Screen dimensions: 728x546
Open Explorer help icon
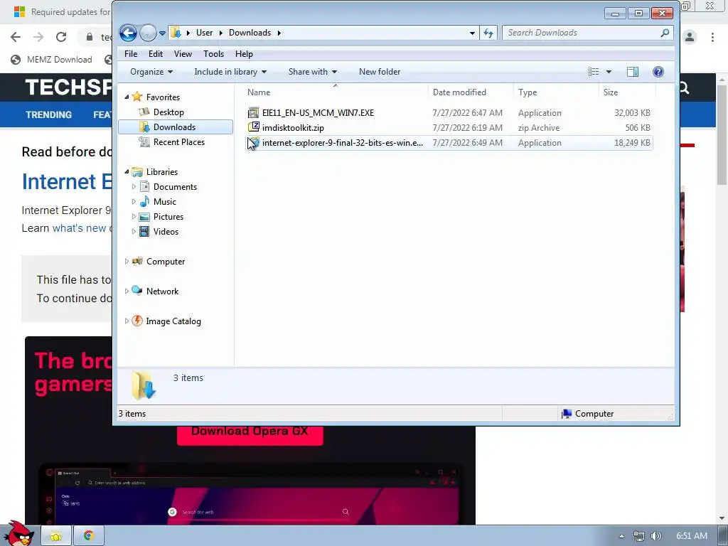pos(658,72)
